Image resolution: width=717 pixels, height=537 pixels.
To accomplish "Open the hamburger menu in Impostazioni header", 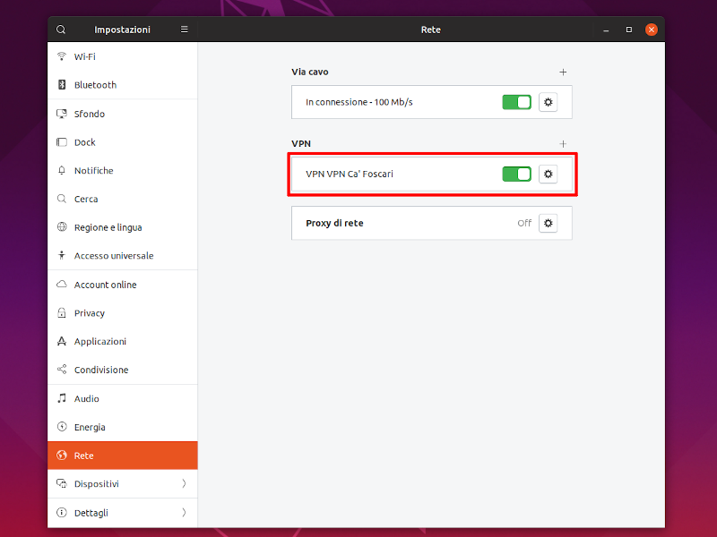I will click(x=185, y=30).
